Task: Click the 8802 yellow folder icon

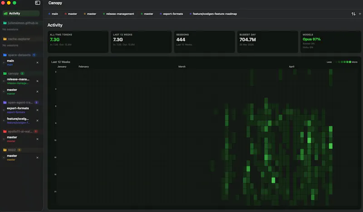Action: tap(5, 150)
